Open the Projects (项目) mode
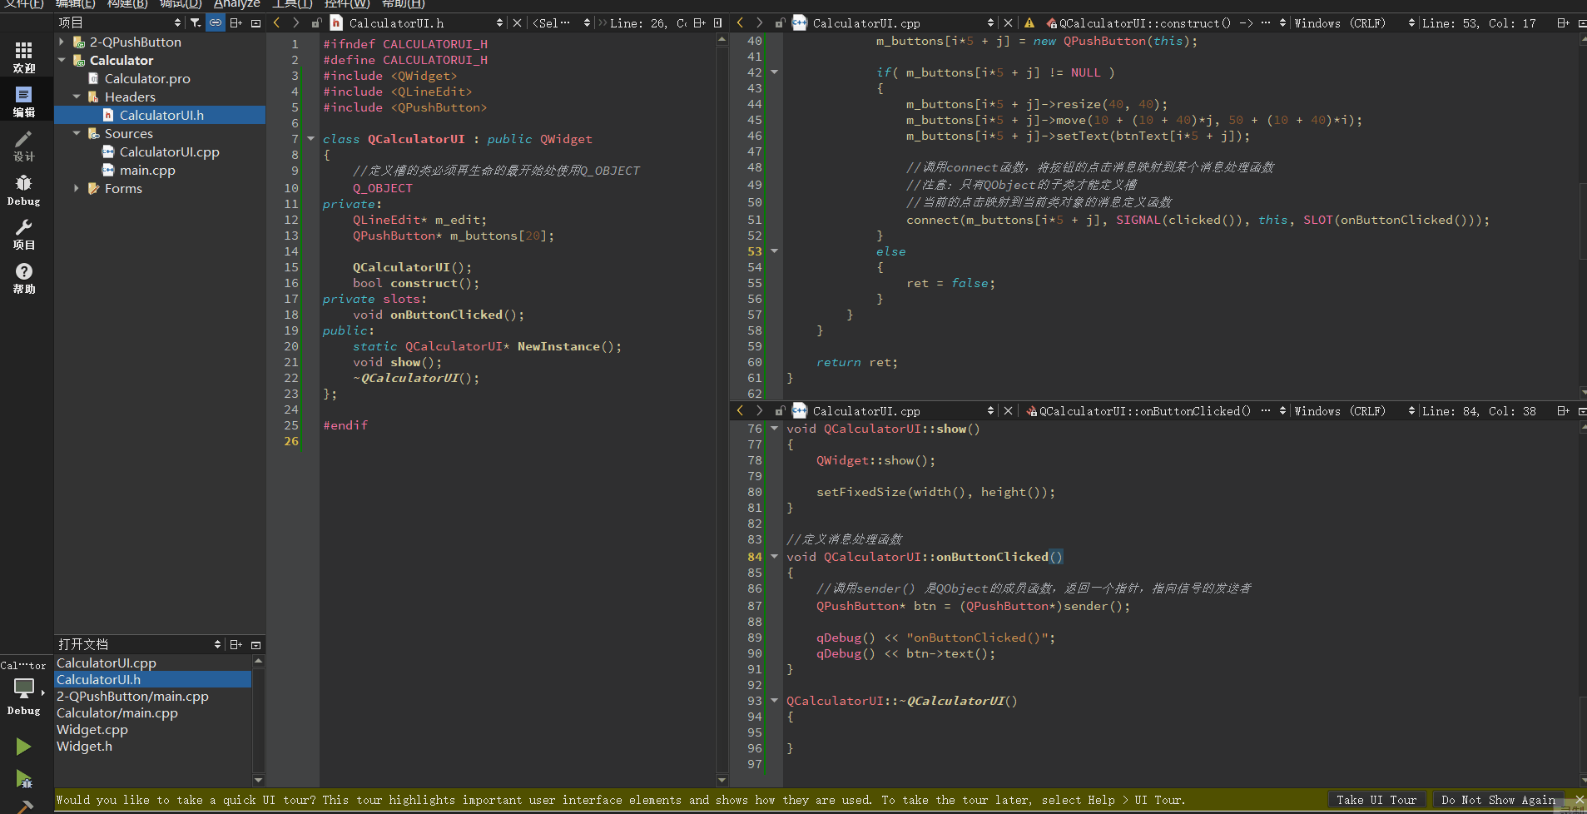The width and height of the screenshot is (1587, 814). coord(24,234)
